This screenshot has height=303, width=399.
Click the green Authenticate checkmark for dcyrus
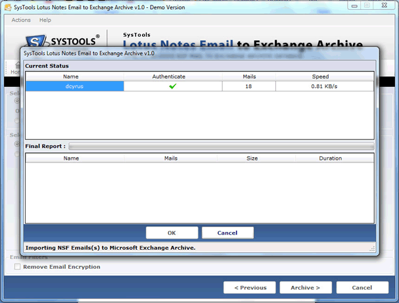[172, 86]
